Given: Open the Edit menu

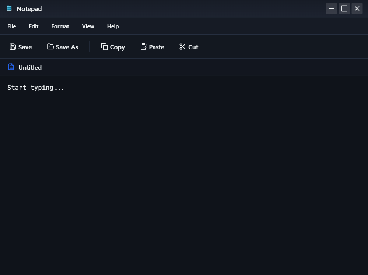Looking at the screenshot, I should tap(34, 26).
